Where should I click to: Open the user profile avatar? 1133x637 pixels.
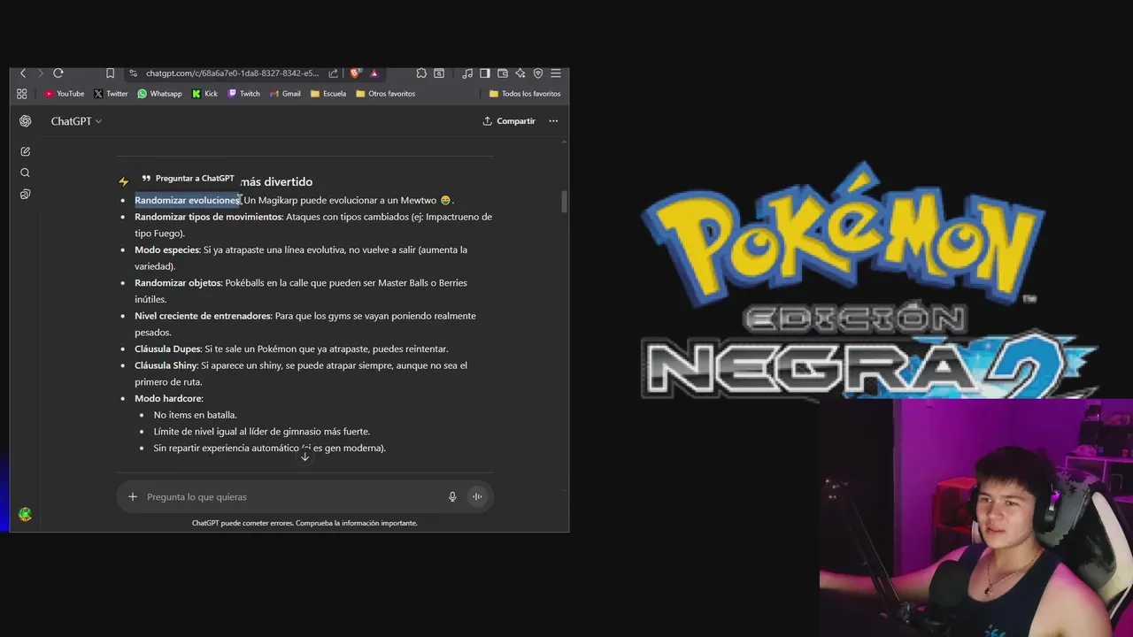pyautogui.click(x=25, y=514)
